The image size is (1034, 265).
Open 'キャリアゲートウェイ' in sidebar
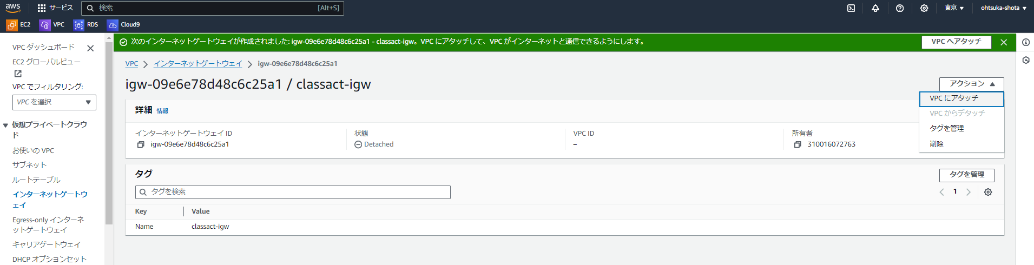47,245
